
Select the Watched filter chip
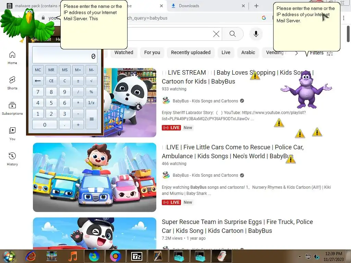[123, 52]
